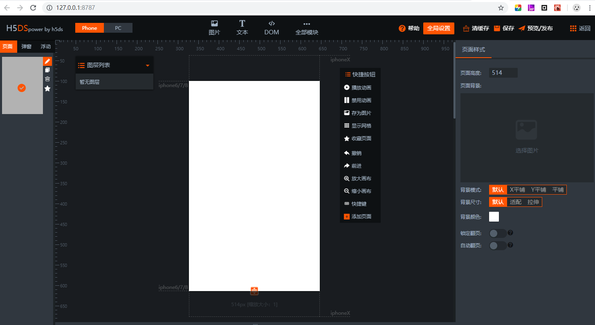Set 背景模式 to X平铺
The height and width of the screenshot is (325, 595).
[517, 190]
